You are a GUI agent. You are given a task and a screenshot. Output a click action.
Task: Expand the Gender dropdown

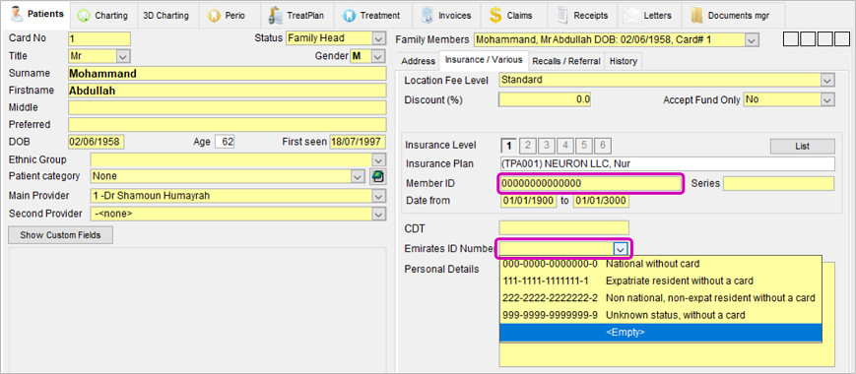coord(378,56)
